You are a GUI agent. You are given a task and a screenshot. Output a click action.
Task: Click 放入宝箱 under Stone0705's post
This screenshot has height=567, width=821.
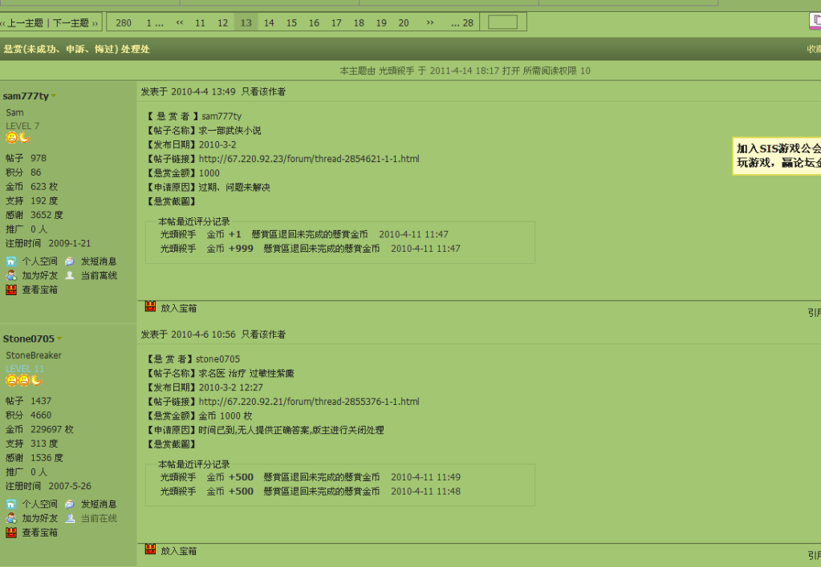coord(178,551)
